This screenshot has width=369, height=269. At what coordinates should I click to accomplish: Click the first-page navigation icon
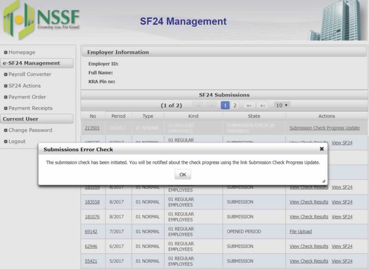pyautogui.click(x=197, y=106)
